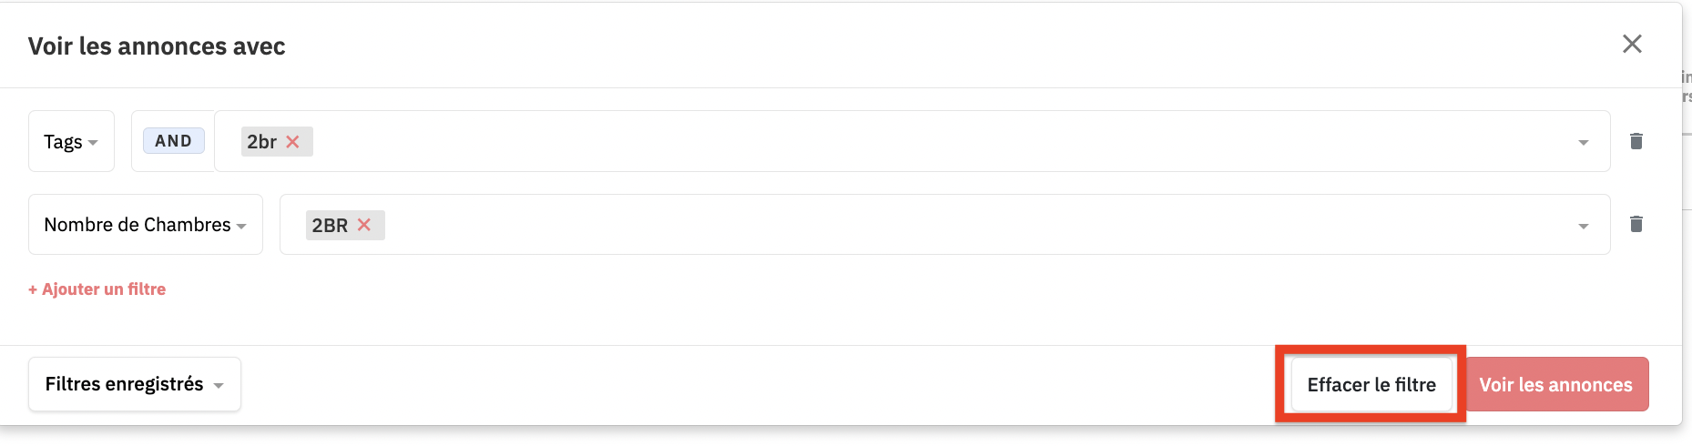Select the 2BR bedroom chip label
The image size is (1692, 446).
pos(330,225)
